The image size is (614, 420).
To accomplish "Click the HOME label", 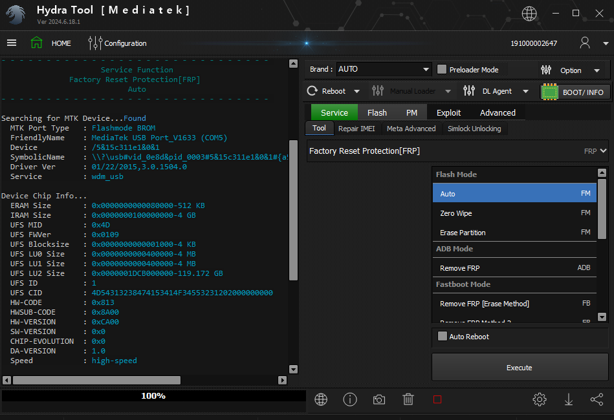I will [x=61, y=43].
